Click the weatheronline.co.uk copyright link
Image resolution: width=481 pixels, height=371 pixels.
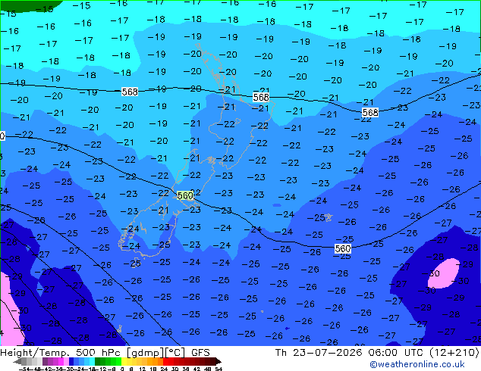(x=417, y=364)
